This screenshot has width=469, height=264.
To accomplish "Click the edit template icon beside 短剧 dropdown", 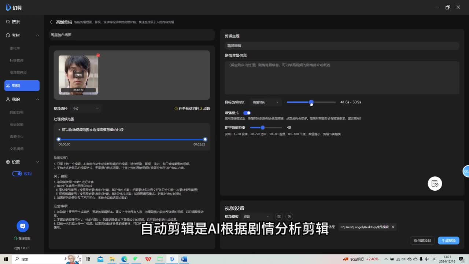I will pyautogui.click(x=279, y=217).
